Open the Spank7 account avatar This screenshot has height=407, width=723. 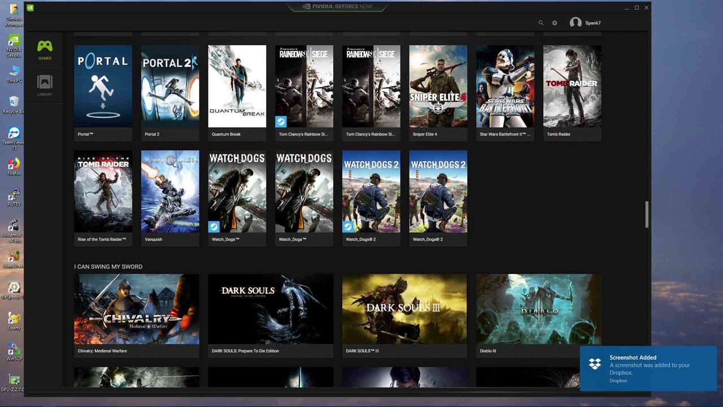tap(576, 23)
